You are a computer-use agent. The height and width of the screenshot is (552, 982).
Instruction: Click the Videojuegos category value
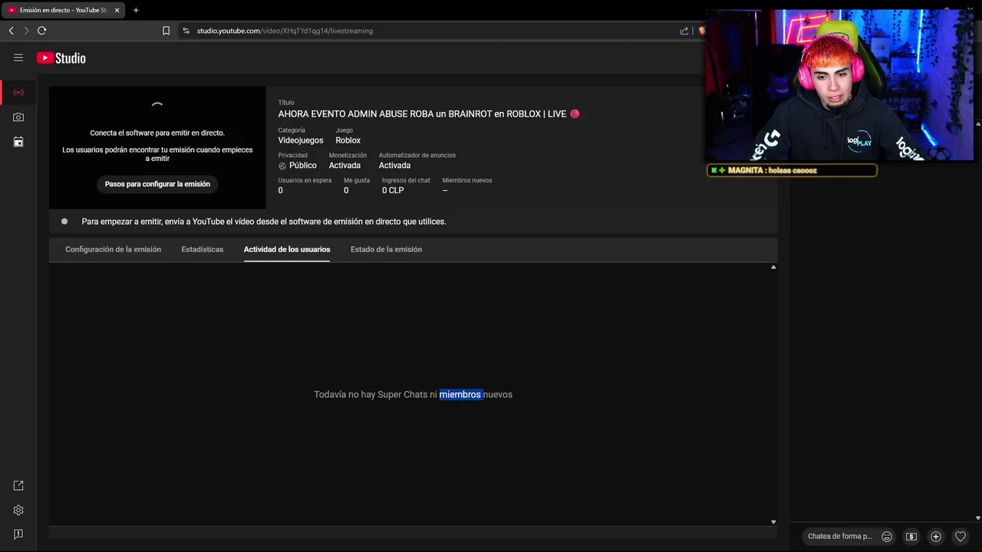tap(301, 140)
